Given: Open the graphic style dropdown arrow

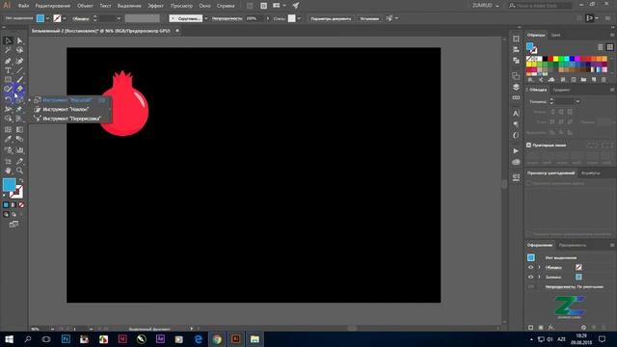Looking at the screenshot, I should [299, 18].
